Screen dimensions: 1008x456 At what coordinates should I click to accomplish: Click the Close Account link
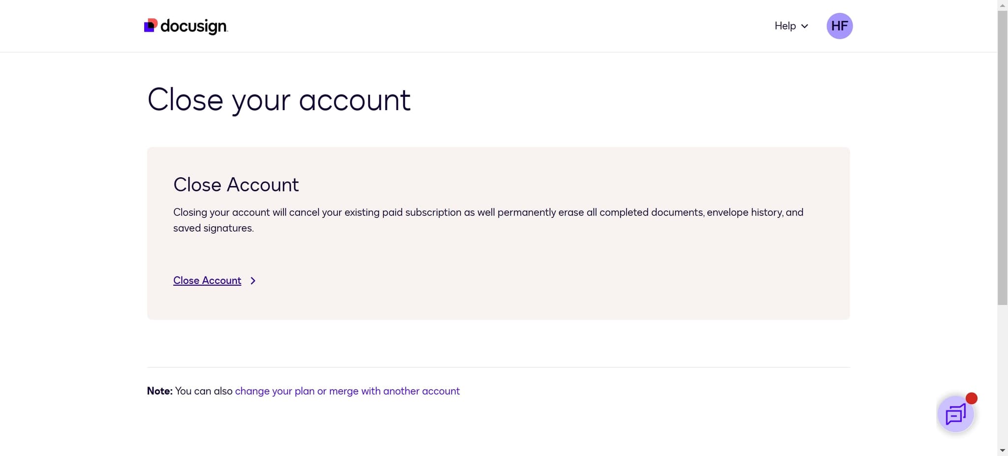[207, 280]
